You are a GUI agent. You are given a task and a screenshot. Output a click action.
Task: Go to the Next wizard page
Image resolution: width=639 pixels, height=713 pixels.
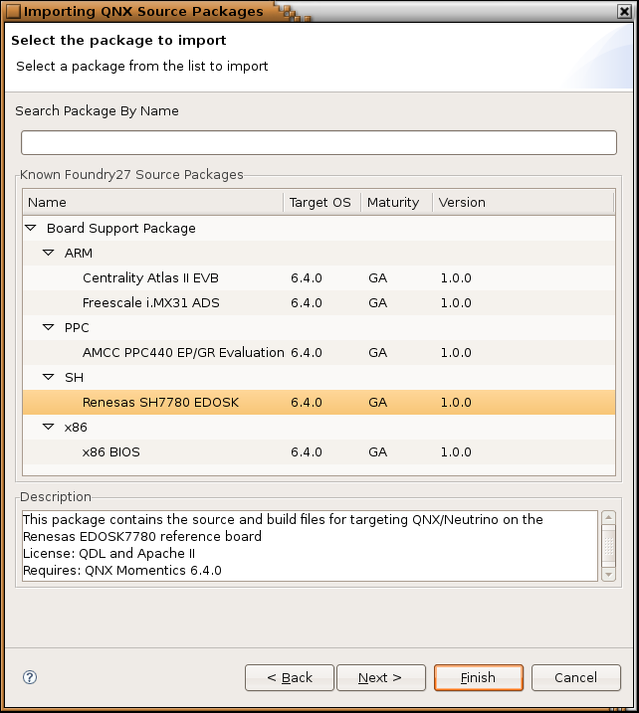[381, 677]
